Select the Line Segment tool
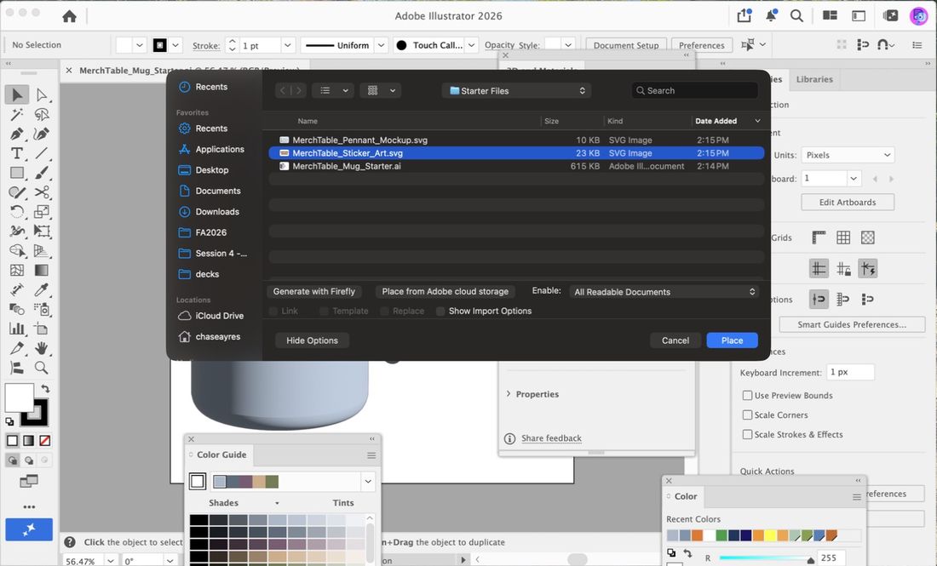 [41, 153]
